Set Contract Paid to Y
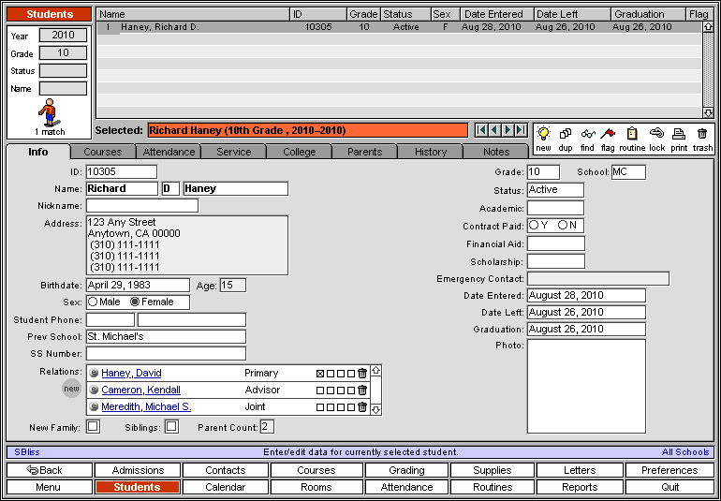 click(x=534, y=226)
